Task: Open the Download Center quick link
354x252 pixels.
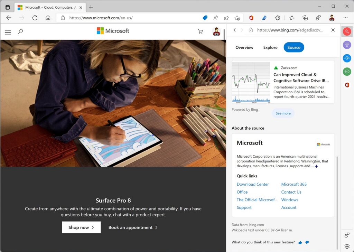Action: click(253, 184)
